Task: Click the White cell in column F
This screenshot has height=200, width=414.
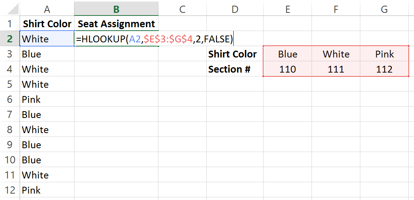Action: coord(336,54)
